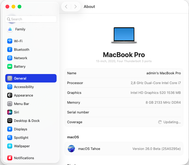
Task: Select Family label in sidebar
Action: tap(20, 29)
